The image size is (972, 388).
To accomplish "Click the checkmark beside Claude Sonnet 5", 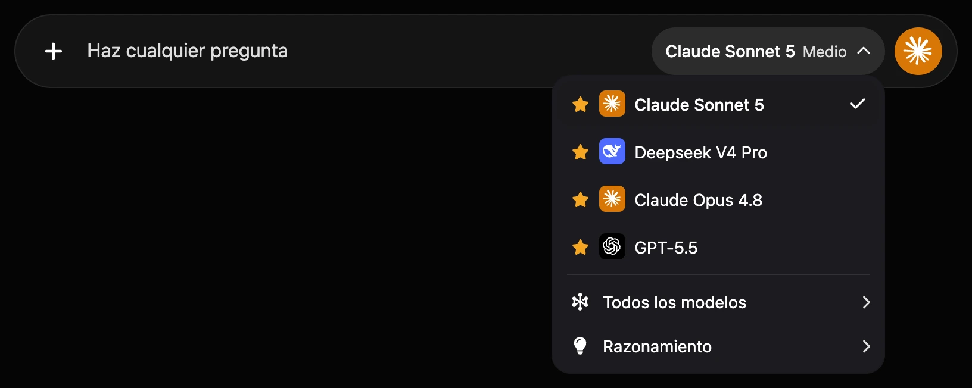I will click(858, 104).
